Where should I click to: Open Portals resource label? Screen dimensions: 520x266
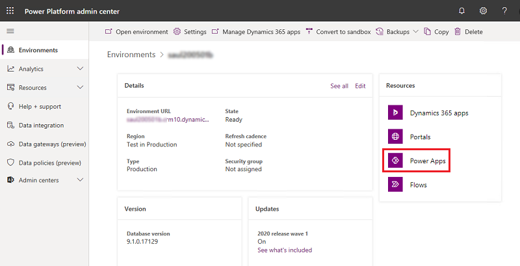click(x=420, y=137)
